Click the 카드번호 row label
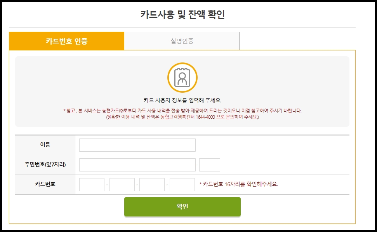This screenshot has height=232, width=377. coord(45,185)
